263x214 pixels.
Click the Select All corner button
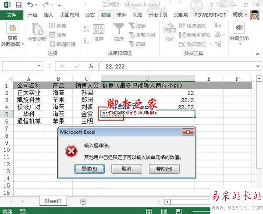click(x=9, y=78)
